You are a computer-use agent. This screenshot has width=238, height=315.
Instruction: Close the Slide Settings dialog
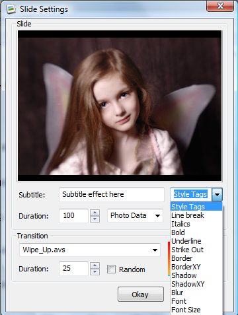(220, 6)
